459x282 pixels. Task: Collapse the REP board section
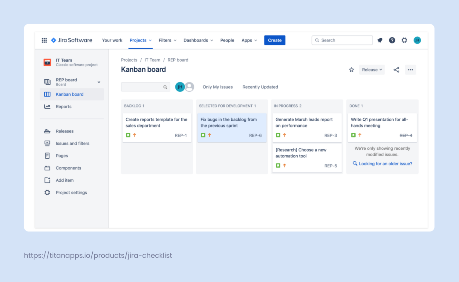(x=99, y=82)
